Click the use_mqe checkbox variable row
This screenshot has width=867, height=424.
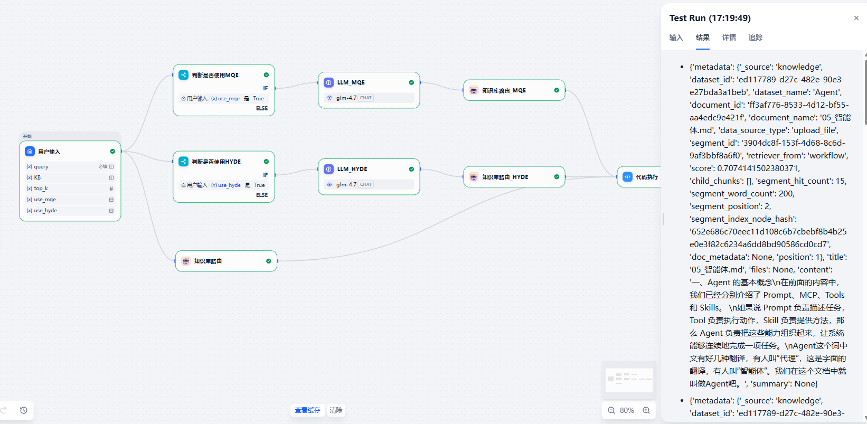pos(70,200)
